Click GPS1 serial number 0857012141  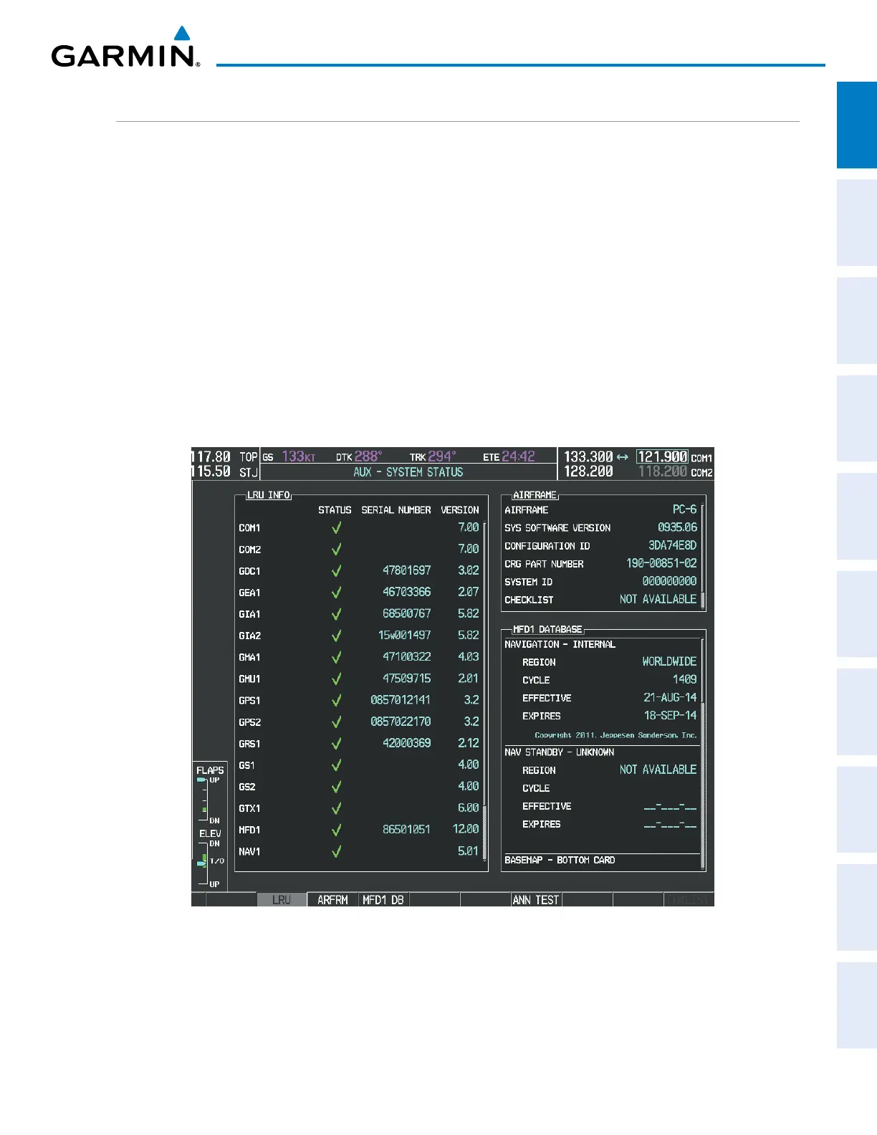pyautogui.click(x=401, y=700)
